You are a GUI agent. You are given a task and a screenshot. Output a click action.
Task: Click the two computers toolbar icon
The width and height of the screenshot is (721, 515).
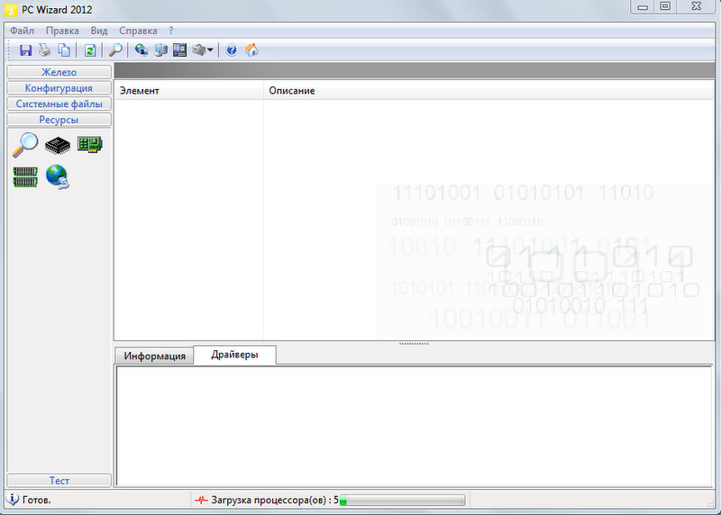[160, 50]
